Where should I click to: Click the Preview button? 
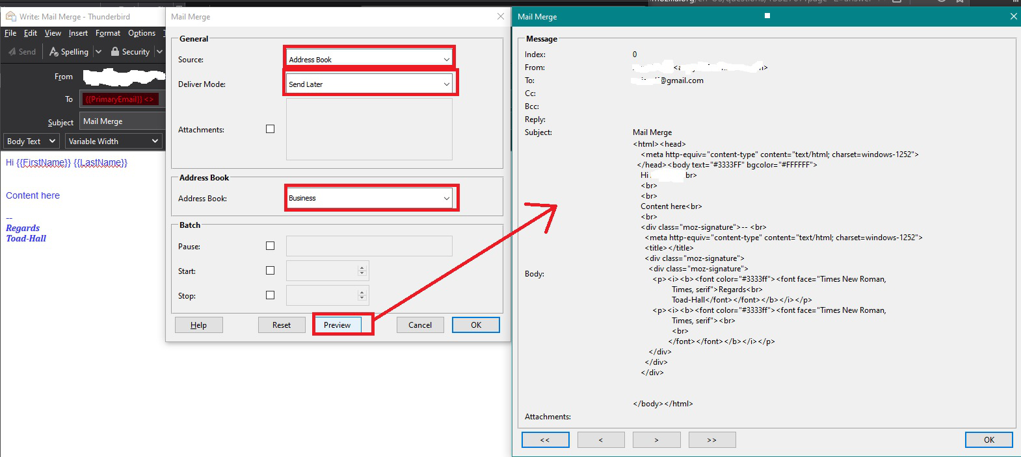pos(338,325)
